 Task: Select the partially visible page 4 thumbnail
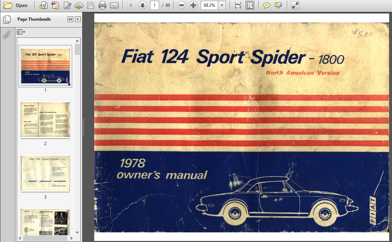point(45,222)
